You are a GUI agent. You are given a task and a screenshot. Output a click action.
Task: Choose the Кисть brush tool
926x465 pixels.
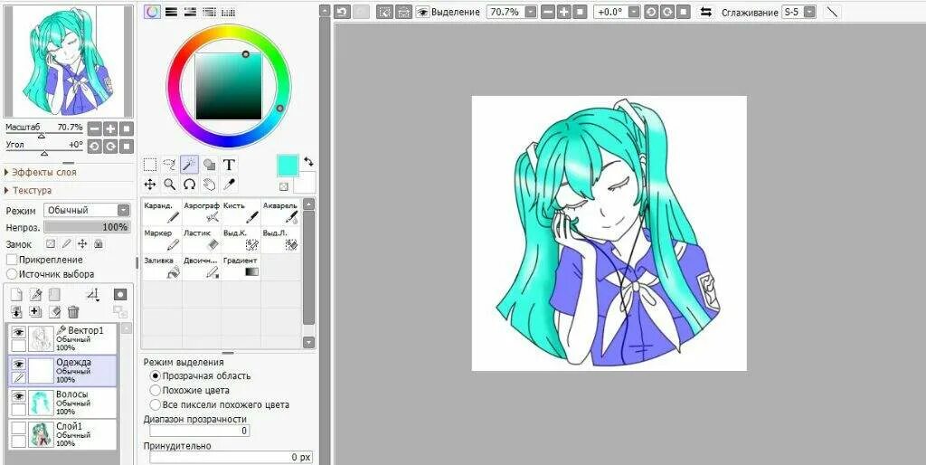pyautogui.click(x=241, y=212)
